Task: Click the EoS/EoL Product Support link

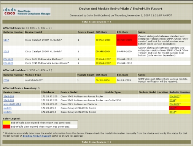Action: click(37, 136)
